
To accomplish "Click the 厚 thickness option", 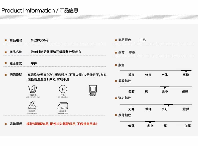I will point(165,126).
